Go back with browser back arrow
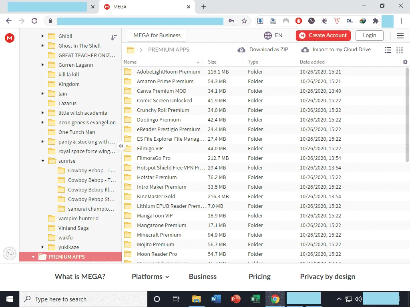The image size is (410, 307). coord(9,21)
